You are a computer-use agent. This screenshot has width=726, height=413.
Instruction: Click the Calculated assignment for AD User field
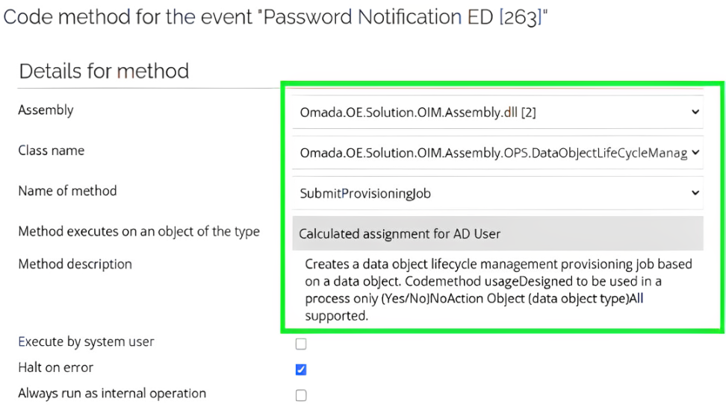pos(497,234)
